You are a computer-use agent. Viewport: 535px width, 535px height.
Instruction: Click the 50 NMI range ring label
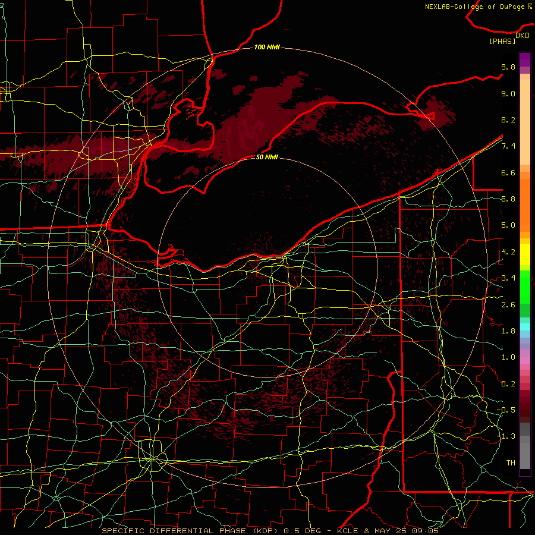267,157
